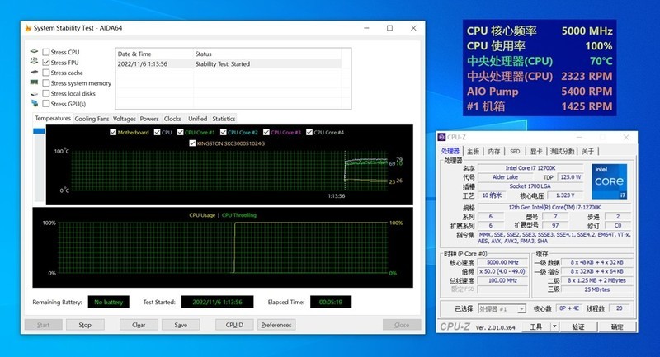Screen dimensions: 660x357
Task: Open Preferences in AIDA64
Action: [276, 325]
